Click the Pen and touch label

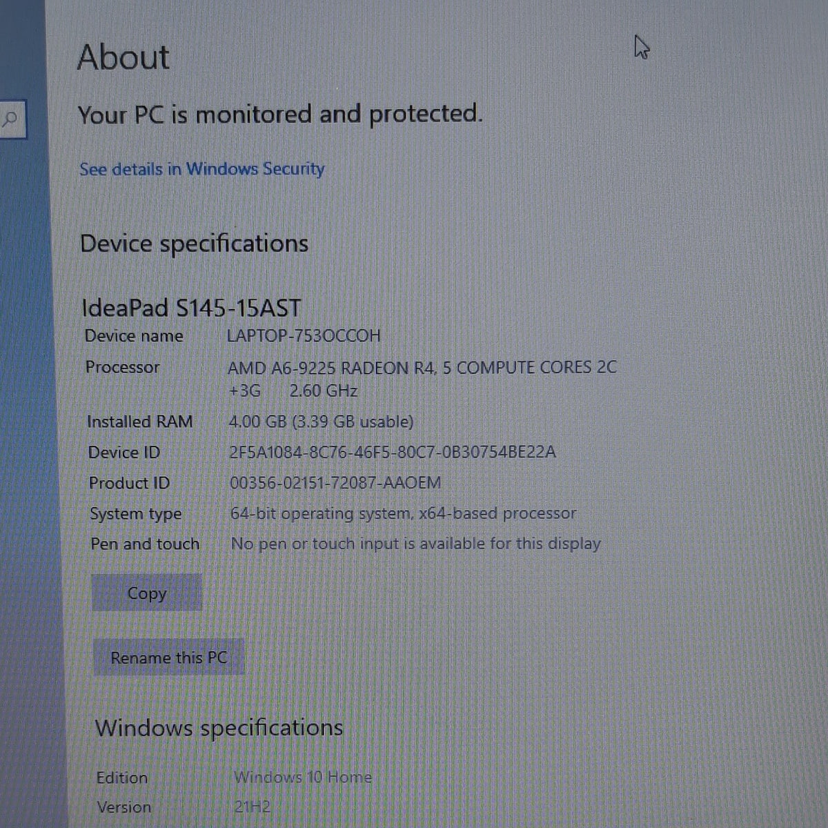click(145, 544)
